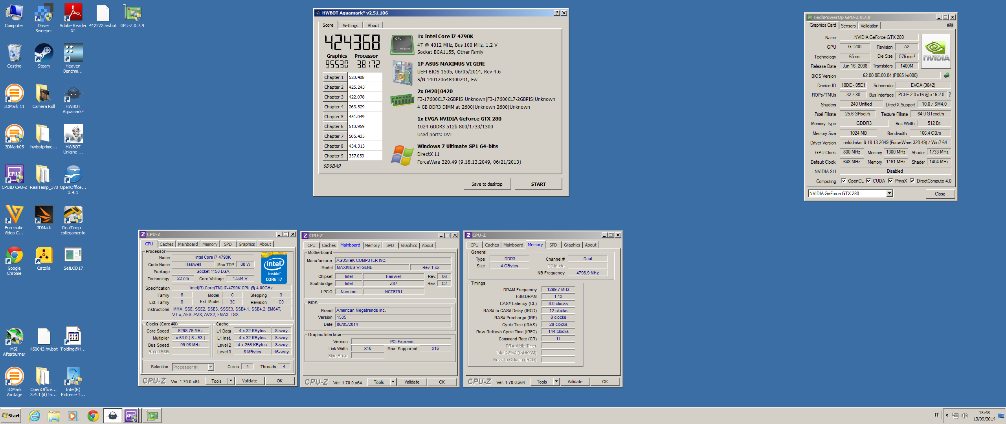Toggle the OpenCL checkbox in GPU-Z
1006x424 pixels.
click(844, 181)
